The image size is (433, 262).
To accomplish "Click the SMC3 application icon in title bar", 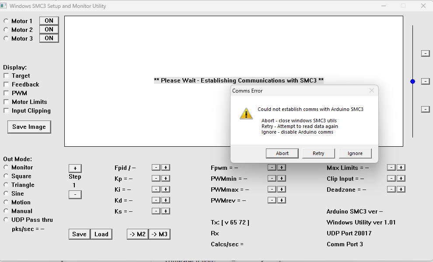I will tap(3, 6).
